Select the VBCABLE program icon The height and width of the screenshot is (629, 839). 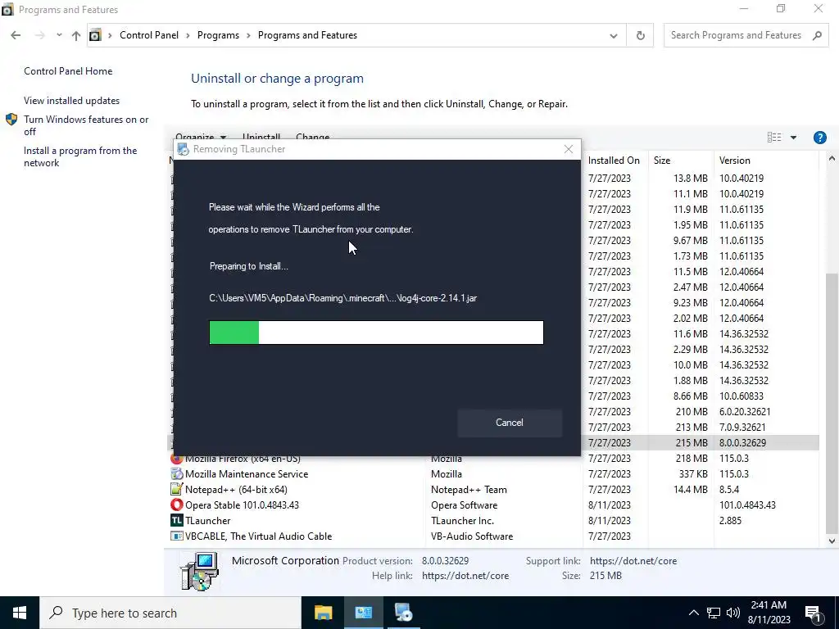tap(177, 536)
